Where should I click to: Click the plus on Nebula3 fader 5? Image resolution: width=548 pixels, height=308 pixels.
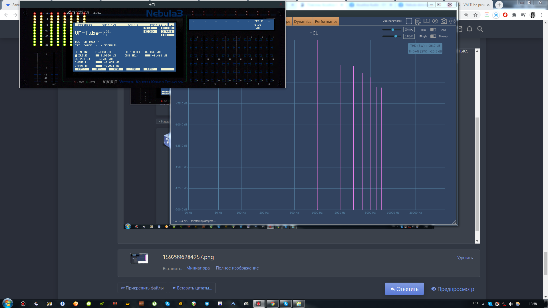pyautogui.click(x=241, y=37)
